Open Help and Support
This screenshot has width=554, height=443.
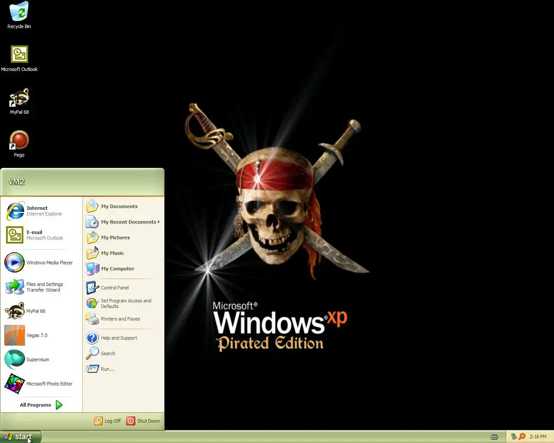click(x=123, y=338)
